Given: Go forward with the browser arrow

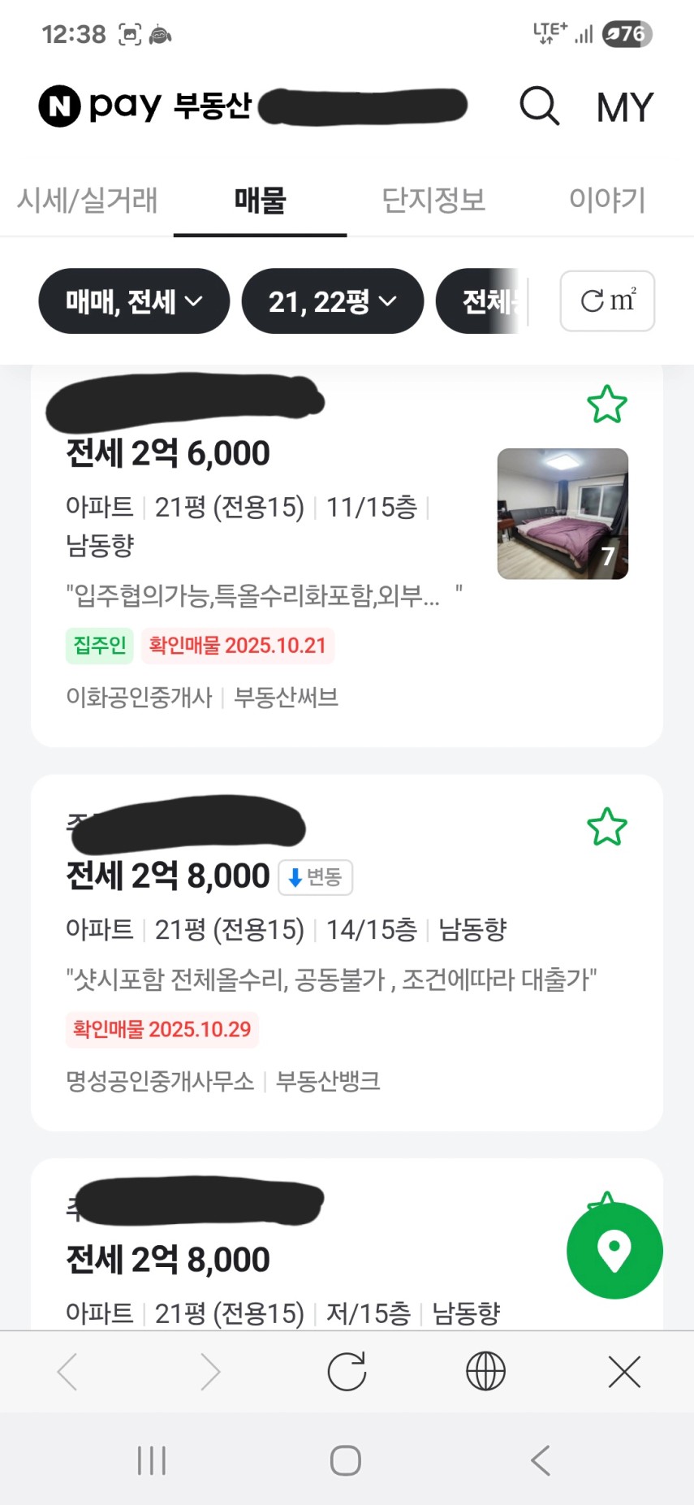Looking at the screenshot, I should click(x=209, y=1372).
